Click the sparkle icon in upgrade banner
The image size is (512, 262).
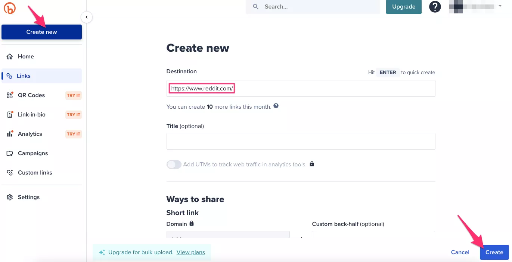pyautogui.click(x=102, y=252)
